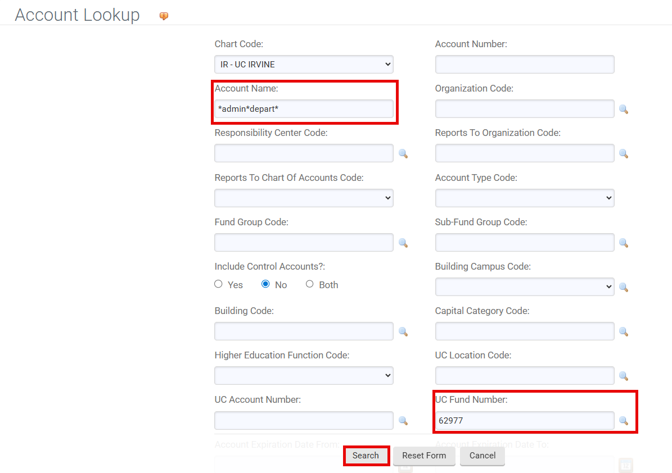Open the Fund Group Code lookup magnifier
This screenshot has height=473, width=672.
point(403,243)
